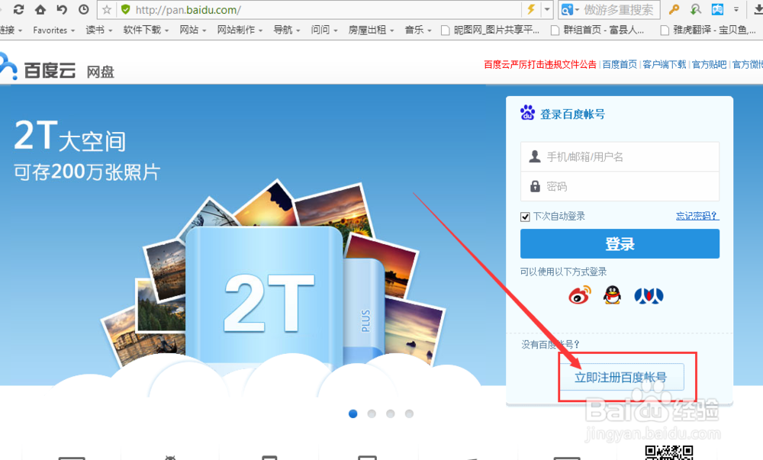Image resolution: width=763 pixels, height=460 pixels.
Task: Click the find/magnifier toolbar icon
Action: 696,9
